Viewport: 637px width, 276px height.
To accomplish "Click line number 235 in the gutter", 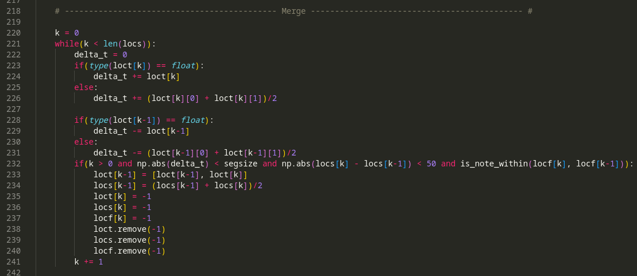I will 13,196.
